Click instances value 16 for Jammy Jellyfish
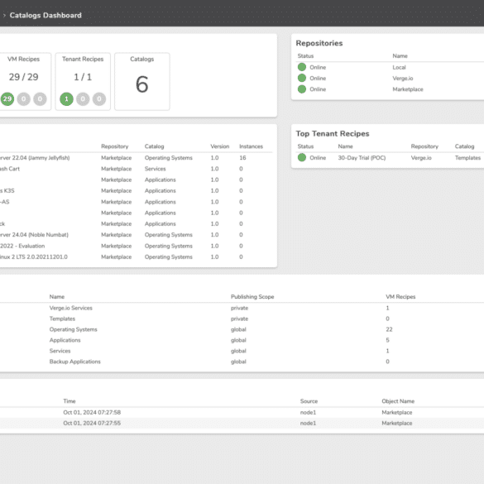The image size is (484, 484). coord(242,158)
